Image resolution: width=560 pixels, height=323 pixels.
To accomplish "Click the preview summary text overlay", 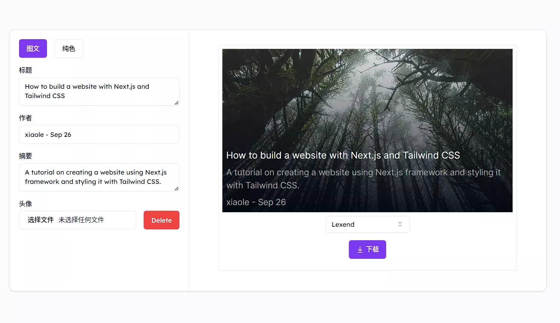I will coord(363,179).
